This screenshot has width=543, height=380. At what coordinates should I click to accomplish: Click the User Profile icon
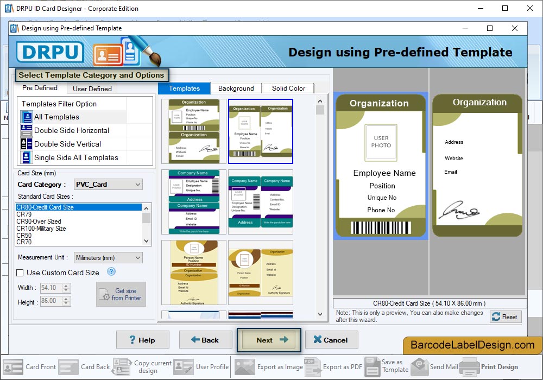(x=183, y=367)
